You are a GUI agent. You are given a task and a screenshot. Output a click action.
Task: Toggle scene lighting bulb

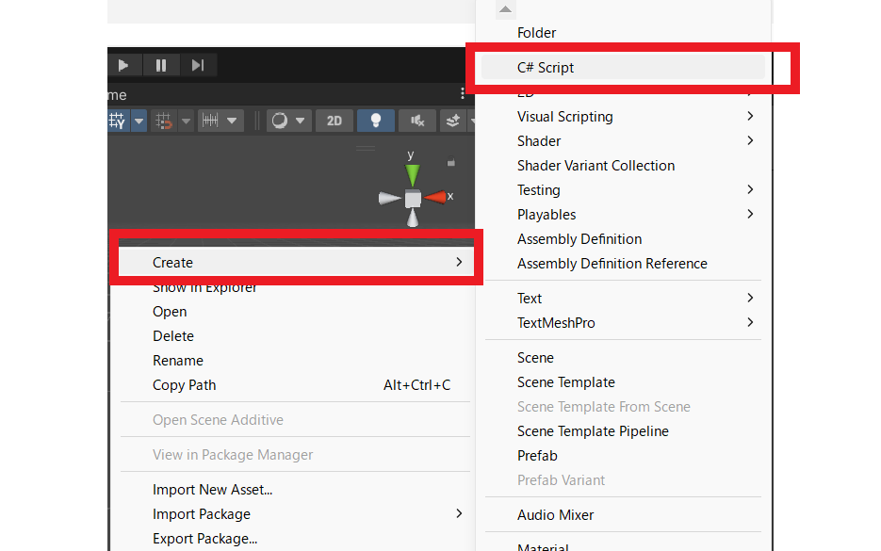coord(376,121)
